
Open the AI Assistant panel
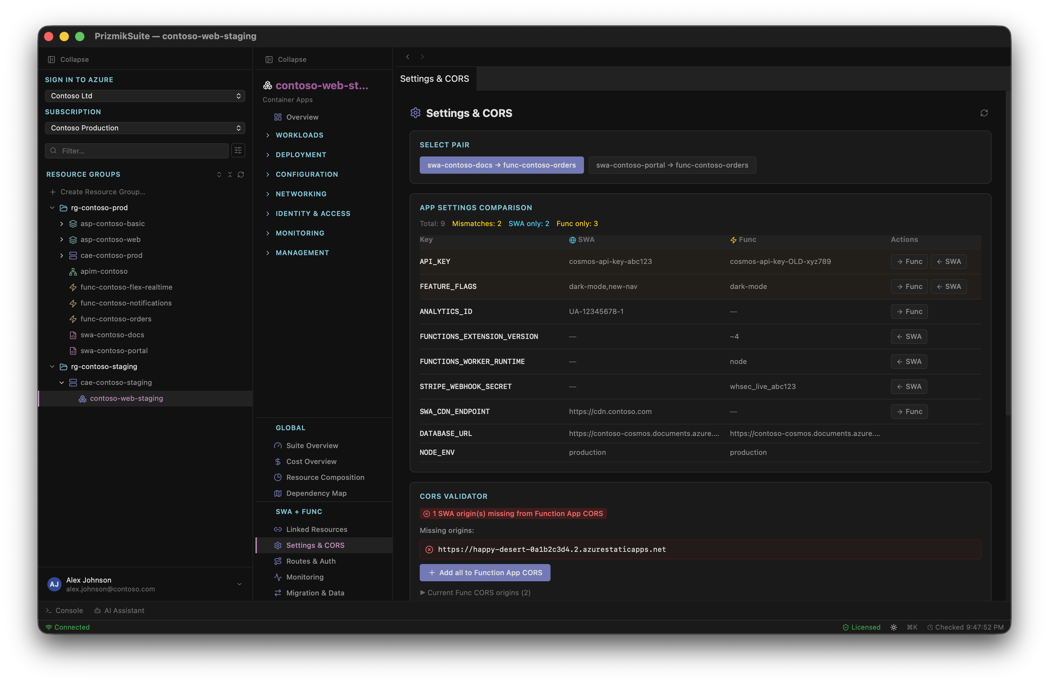(119, 610)
